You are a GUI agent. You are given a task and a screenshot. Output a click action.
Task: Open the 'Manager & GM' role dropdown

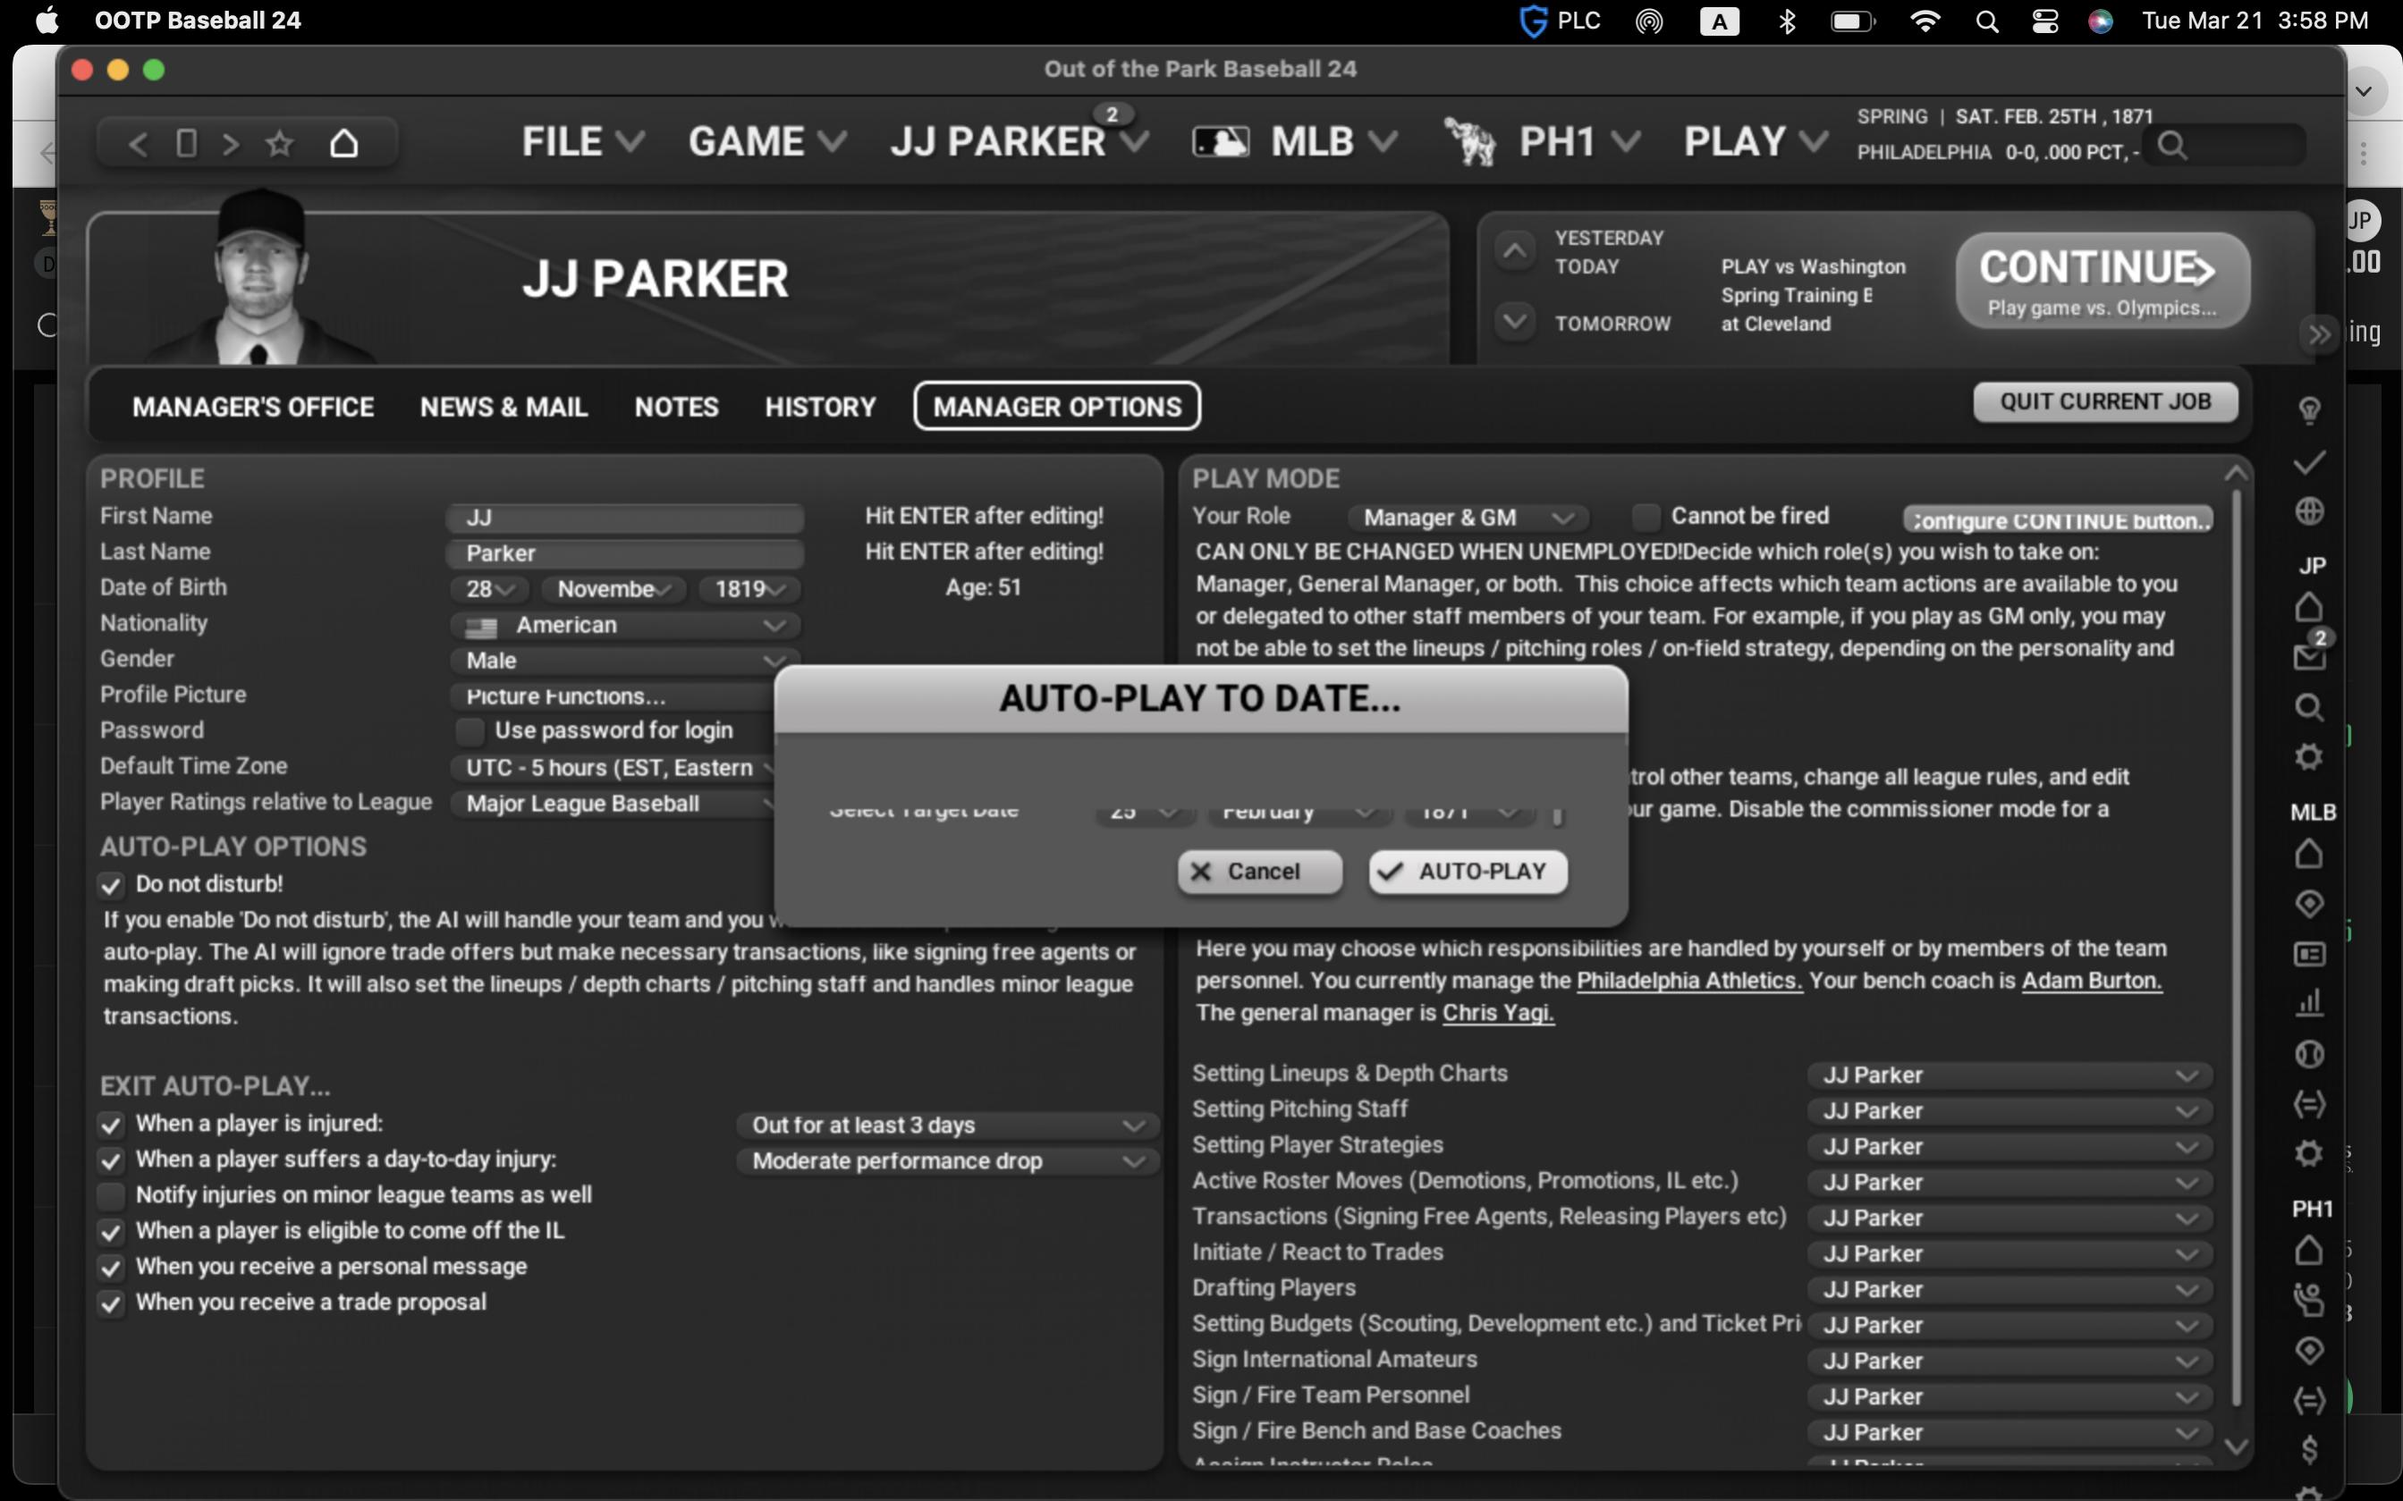click(x=1468, y=518)
